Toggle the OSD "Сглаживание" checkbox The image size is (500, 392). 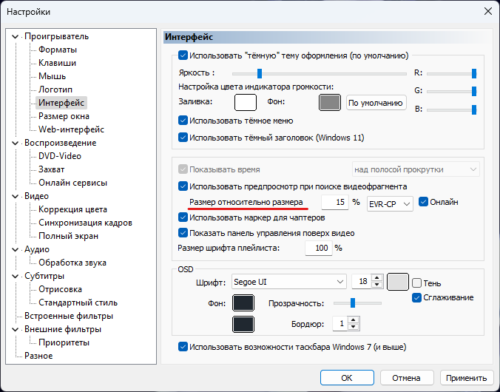416,297
